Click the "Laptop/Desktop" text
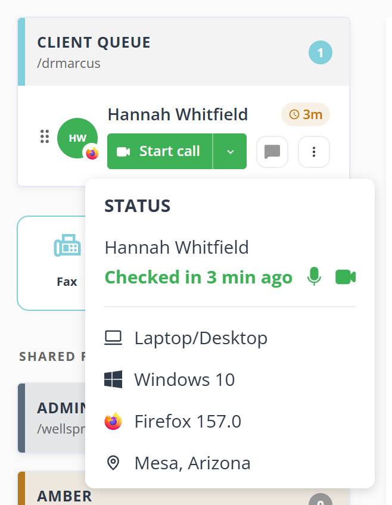This screenshot has width=392, height=505. (x=201, y=338)
